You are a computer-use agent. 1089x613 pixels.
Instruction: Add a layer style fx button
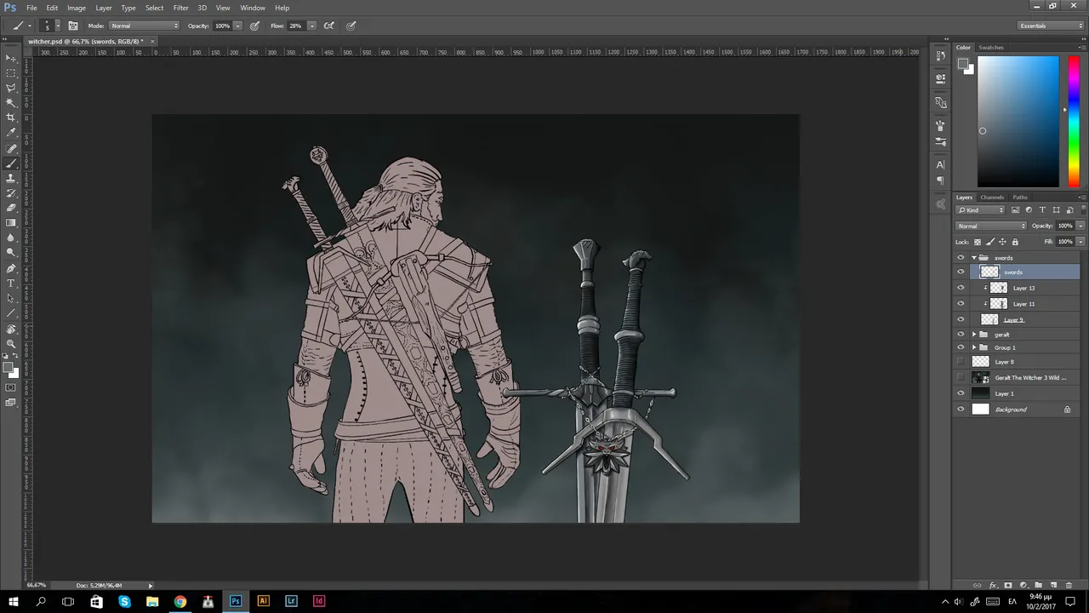click(993, 586)
